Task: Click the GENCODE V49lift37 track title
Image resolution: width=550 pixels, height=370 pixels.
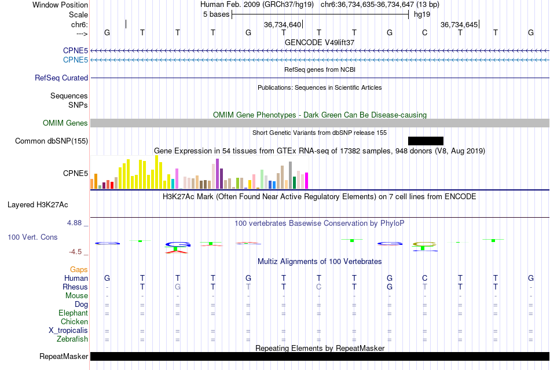Action: (320, 42)
